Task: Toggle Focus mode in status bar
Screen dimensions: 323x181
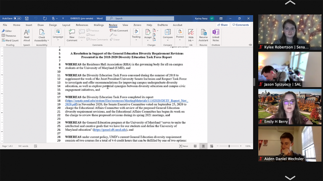Action: [x=184, y=146]
